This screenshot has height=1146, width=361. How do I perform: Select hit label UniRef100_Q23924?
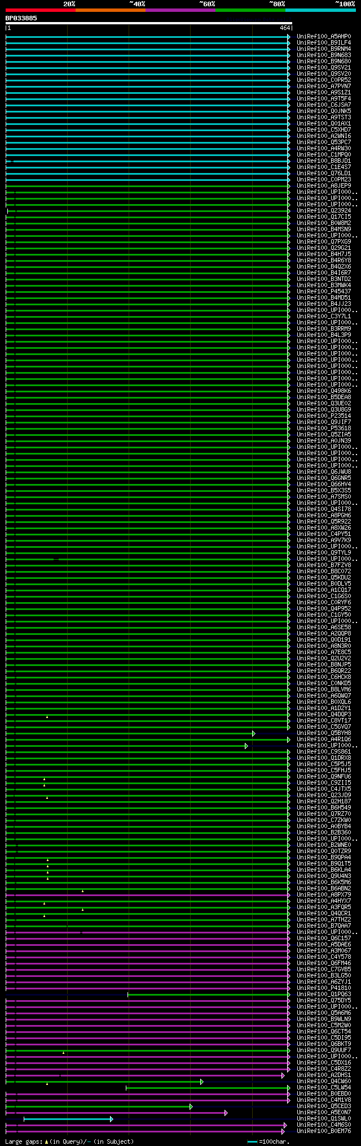324,211
